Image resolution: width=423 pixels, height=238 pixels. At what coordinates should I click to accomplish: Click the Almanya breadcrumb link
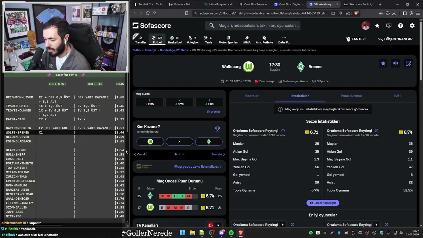point(150,50)
